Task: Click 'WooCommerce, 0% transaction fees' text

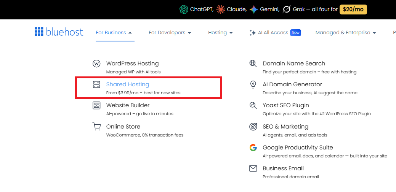Action: coord(145,135)
